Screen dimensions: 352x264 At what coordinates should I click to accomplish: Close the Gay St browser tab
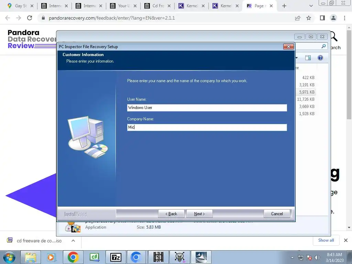[x=32, y=6]
